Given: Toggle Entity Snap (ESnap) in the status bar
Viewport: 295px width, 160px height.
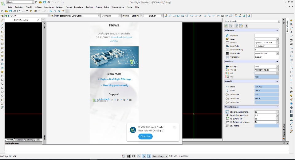Looking at the screenshot, I should coord(144,156).
